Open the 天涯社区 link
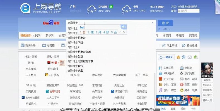Viewport: 220px width, 111px height. [119, 85]
